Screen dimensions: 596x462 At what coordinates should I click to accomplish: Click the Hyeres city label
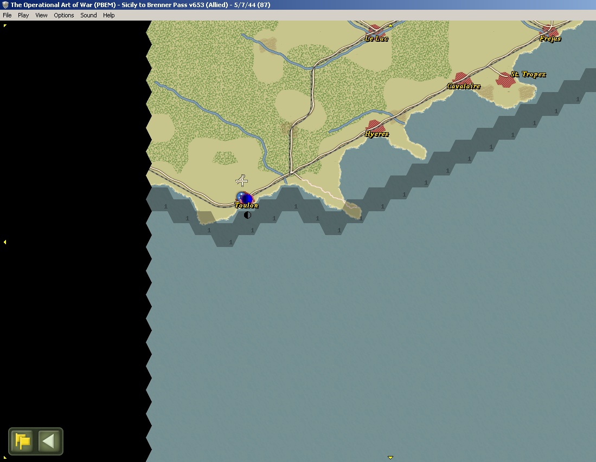[377, 134]
